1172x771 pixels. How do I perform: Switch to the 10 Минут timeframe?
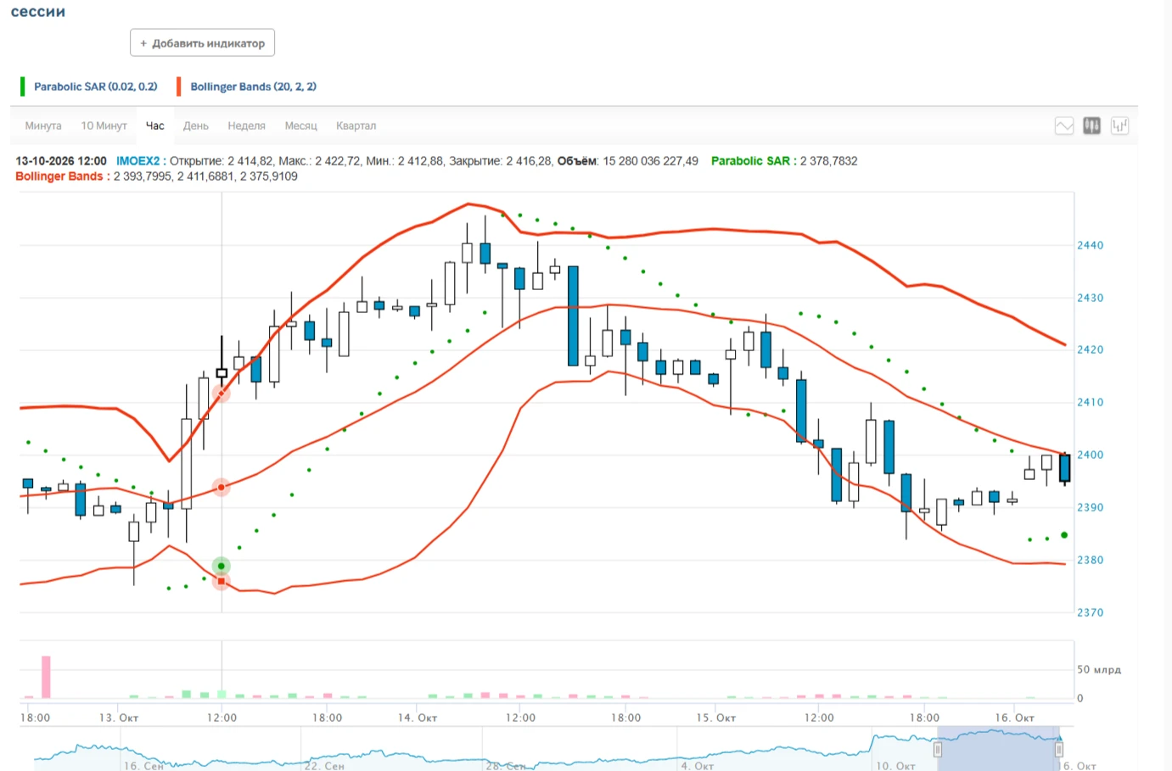point(104,126)
